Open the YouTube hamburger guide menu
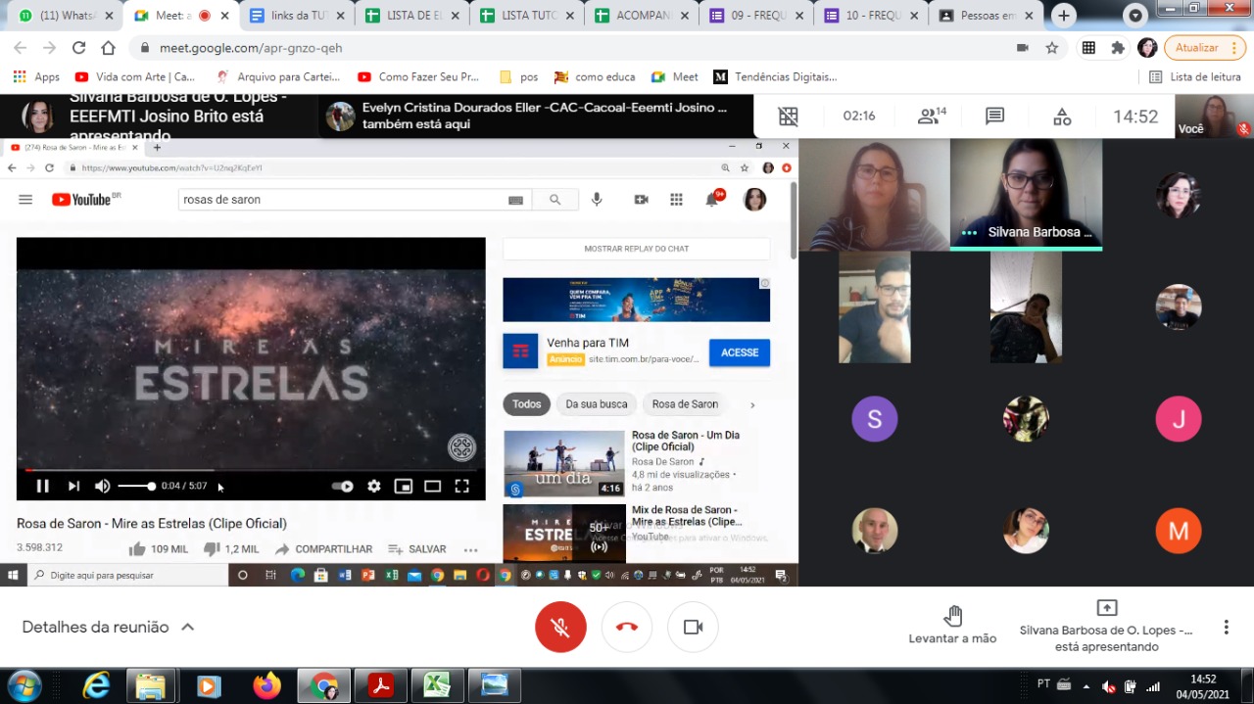Viewport: 1254px width, 704px height. point(25,199)
